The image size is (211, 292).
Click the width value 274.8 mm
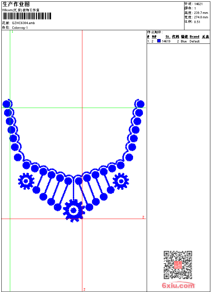[201, 17]
